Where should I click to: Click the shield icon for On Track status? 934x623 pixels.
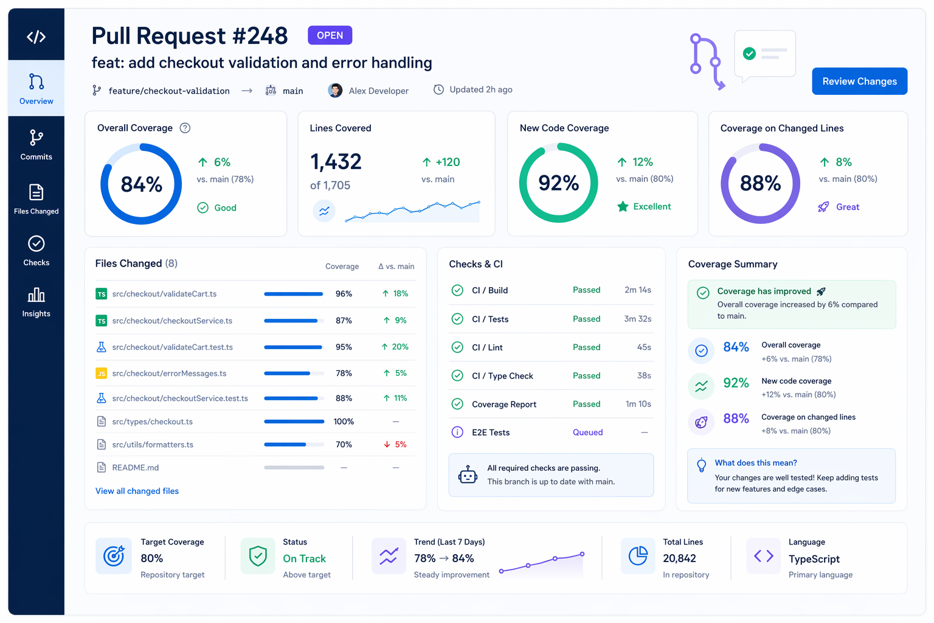[258, 556]
